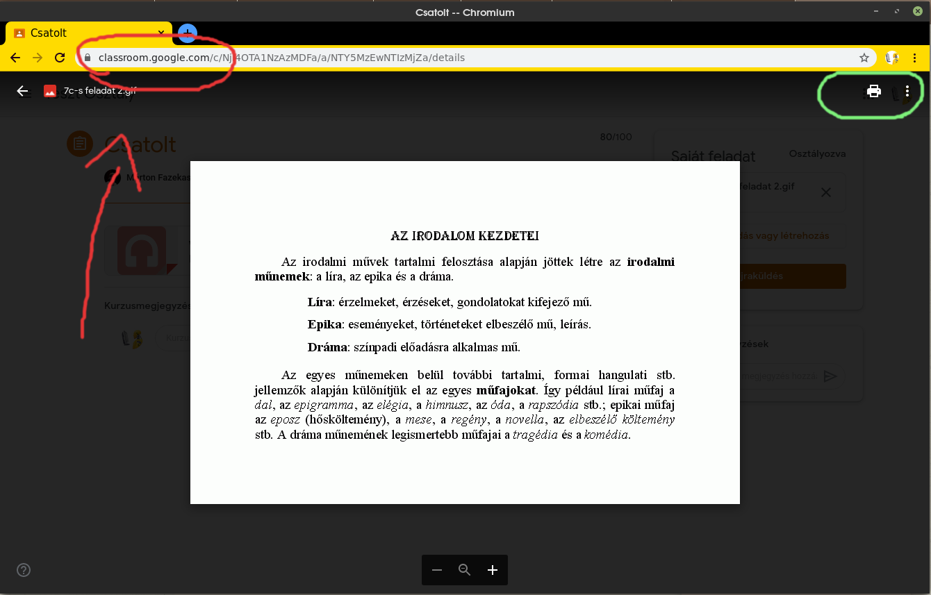Open the help question mark icon
The width and height of the screenshot is (931, 595).
(24, 571)
